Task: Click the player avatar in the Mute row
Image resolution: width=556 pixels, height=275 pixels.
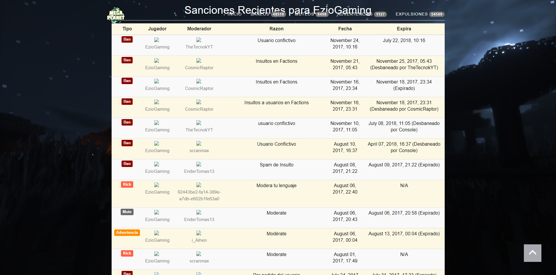Action: [x=157, y=212]
